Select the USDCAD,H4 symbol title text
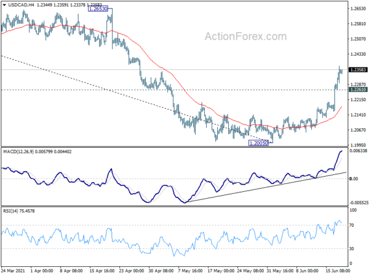Viewport: 369px width, 276px height. coord(22,5)
